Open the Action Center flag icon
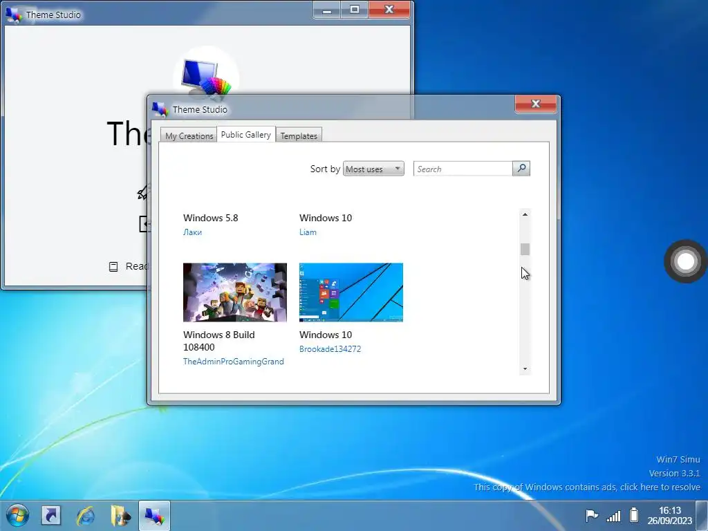The height and width of the screenshot is (531, 708). [x=592, y=514]
